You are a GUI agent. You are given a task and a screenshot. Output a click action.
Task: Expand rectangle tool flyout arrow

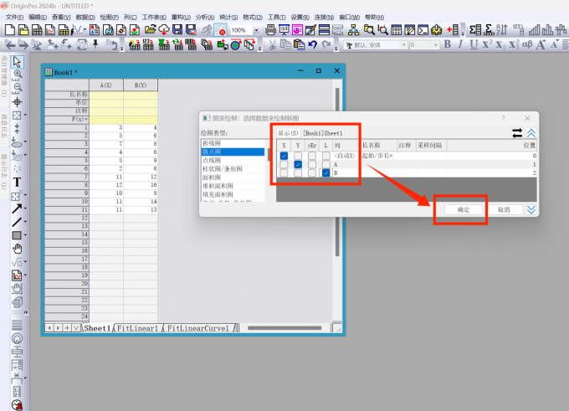[x=25, y=235]
